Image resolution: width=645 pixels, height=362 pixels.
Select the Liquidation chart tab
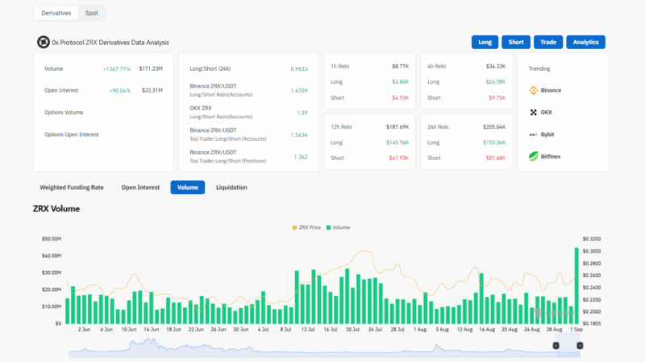tap(231, 187)
